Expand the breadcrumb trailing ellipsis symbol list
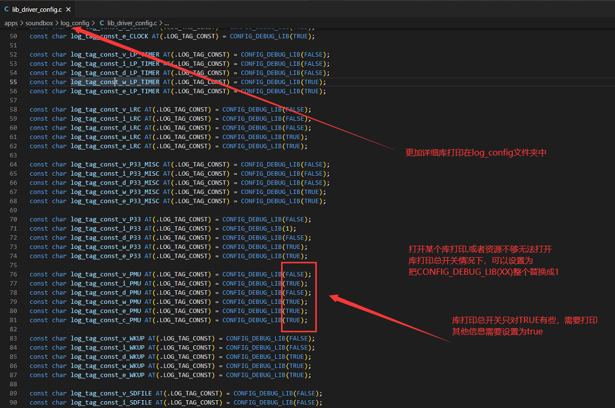The image size is (615, 408). coord(166,23)
